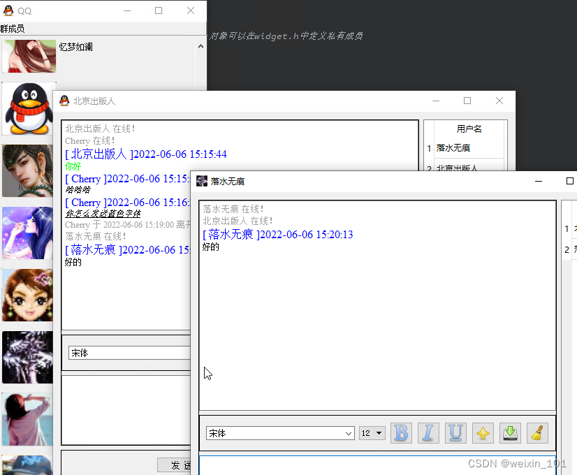The width and height of the screenshot is (577, 475).
Task: Click the 宋体 font box in 北京出版人 window
Action: tap(129, 353)
